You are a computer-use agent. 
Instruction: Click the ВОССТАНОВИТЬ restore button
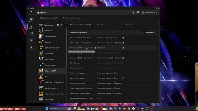pyautogui.click(x=148, y=32)
